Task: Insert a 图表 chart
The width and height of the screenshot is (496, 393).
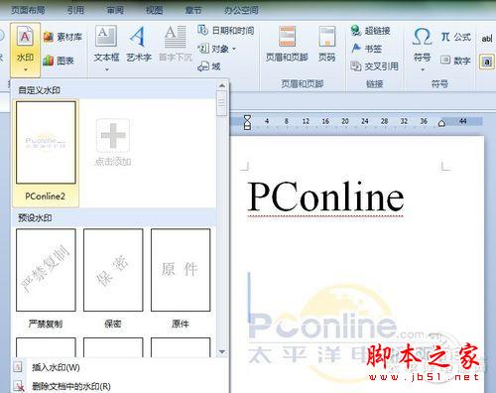Action: pyautogui.click(x=59, y=61)
